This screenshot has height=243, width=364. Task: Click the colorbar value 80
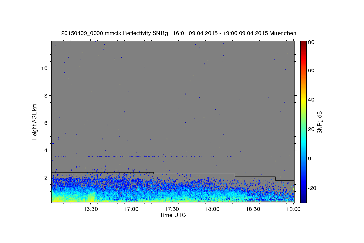tap(311, 43)
